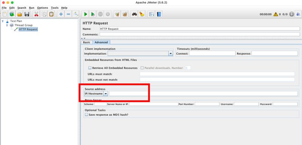Image resolution: width=302 pixels, height=145 pixels.
Task: Click the remote engines circular icon
Action: tap(292, 14)
